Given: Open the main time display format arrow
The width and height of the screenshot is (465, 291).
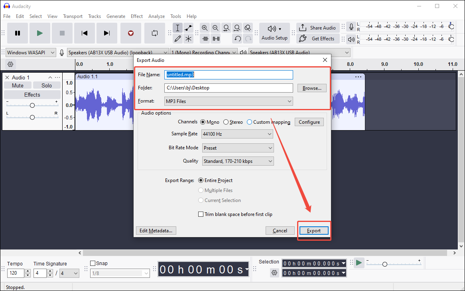Looking at the screenshot, I should [x=246, y=269].
